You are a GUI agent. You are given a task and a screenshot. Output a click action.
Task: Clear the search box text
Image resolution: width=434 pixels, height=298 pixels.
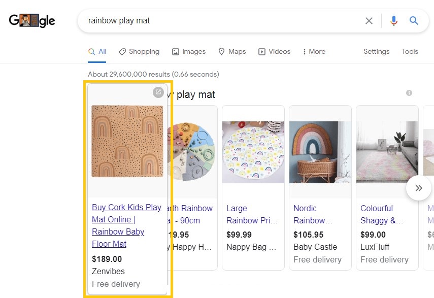coord(369,21)
